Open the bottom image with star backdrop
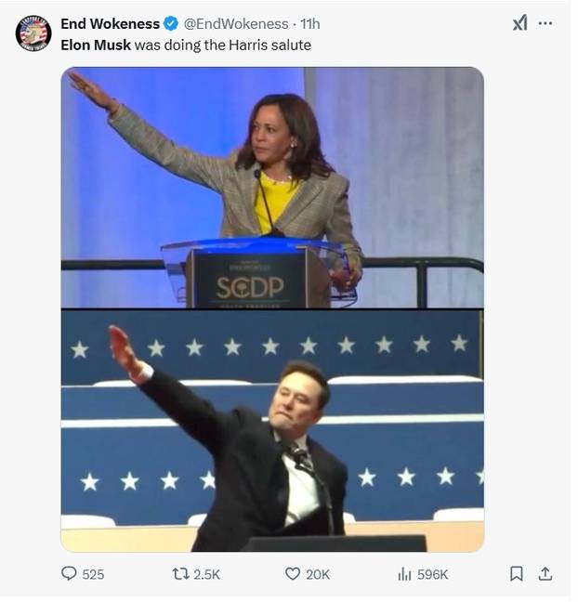This screenshot has height=602, width=578. tap(272, 430)
